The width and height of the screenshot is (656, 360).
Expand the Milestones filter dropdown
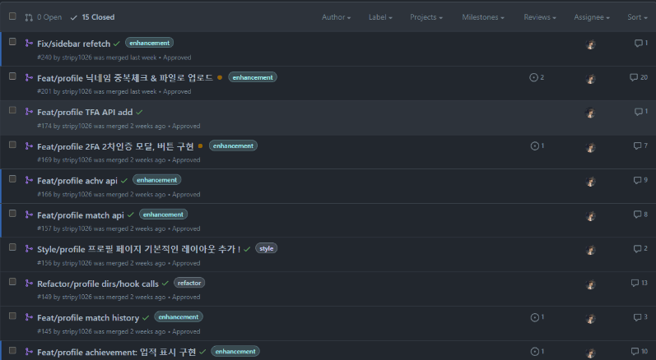(x=483, y=17)
